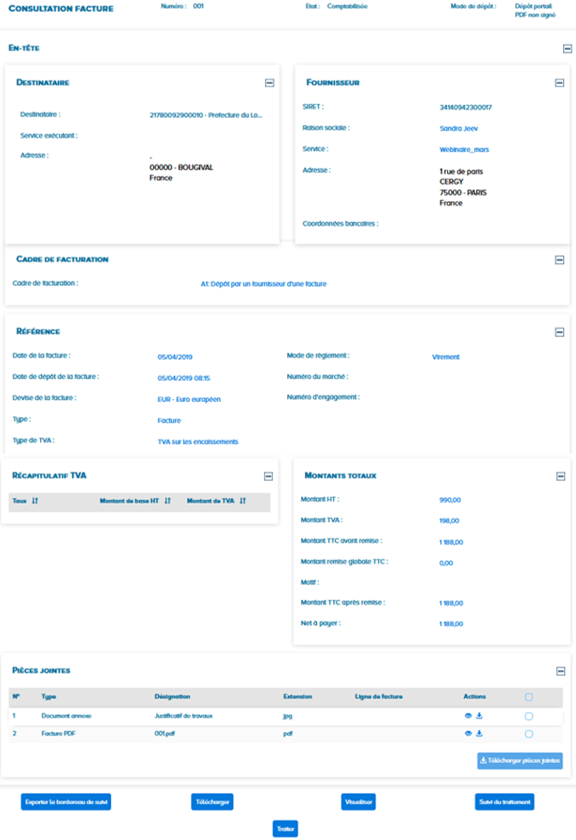Preview the Justificatif de travaux attachment
The height and width of the screenshot is (840, 576).
point(468,715)
